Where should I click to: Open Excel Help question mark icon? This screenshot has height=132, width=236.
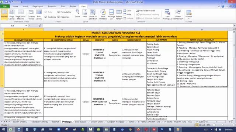pos(223,6)
